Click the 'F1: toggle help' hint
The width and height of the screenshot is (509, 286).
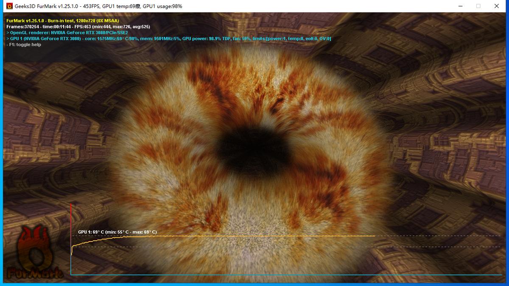(x=24, y=44)
